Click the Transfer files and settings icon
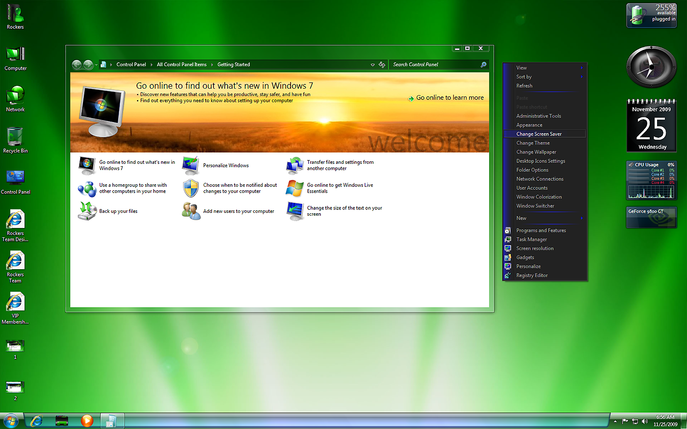 tap(295, 165)
